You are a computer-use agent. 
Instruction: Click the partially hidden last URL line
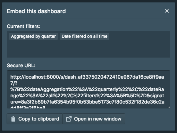click(x=28, y=107)
